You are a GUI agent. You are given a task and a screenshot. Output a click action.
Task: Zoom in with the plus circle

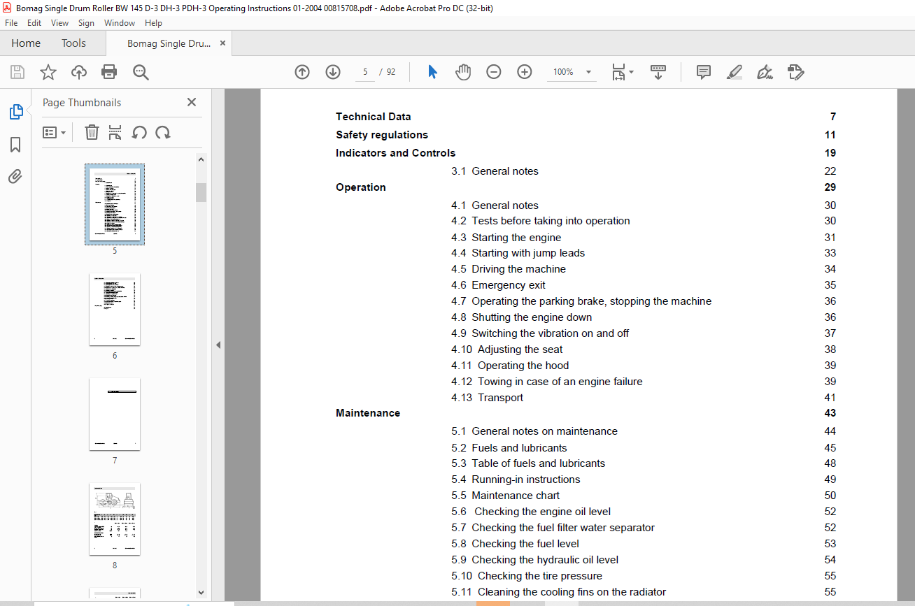click(x=525, y=72)
